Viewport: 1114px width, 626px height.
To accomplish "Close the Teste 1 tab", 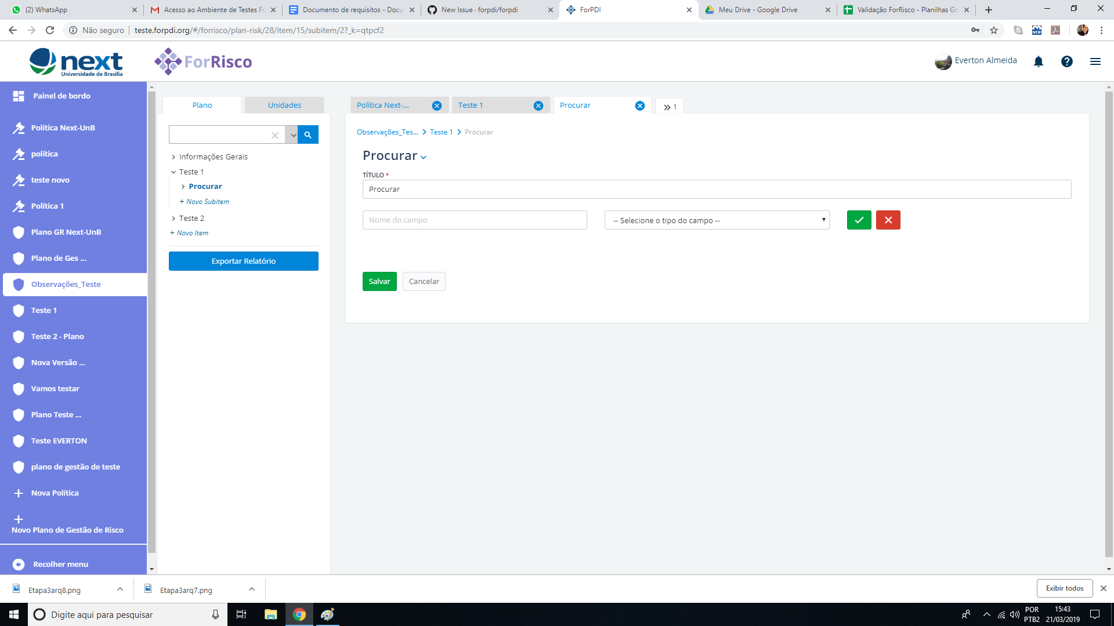I will 538,105.
